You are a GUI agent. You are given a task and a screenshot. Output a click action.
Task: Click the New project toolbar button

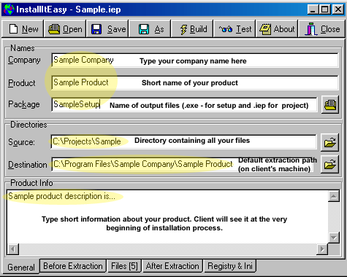point(23,29)
